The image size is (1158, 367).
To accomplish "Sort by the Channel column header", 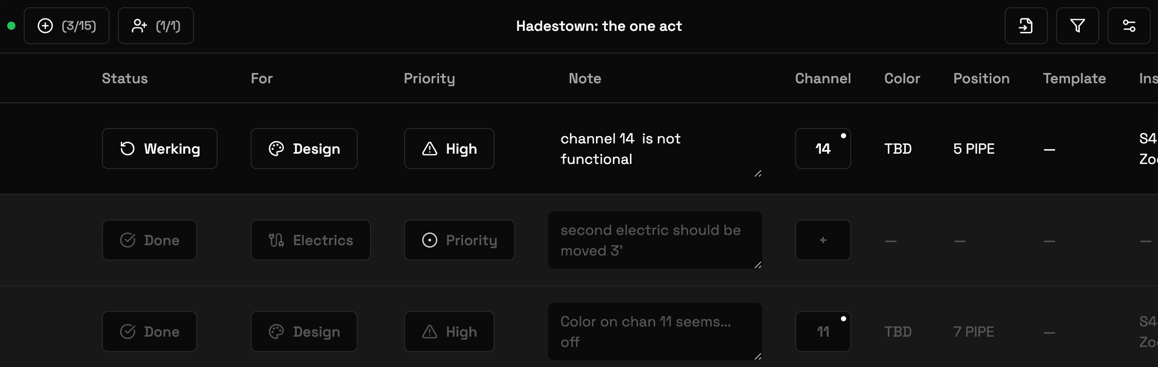I will (x=823, y=78).
